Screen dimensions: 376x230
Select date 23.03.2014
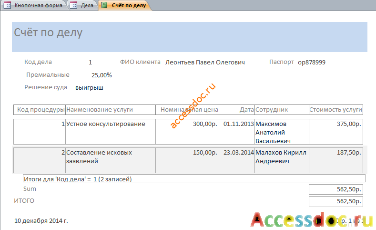[x=237, y=160]
